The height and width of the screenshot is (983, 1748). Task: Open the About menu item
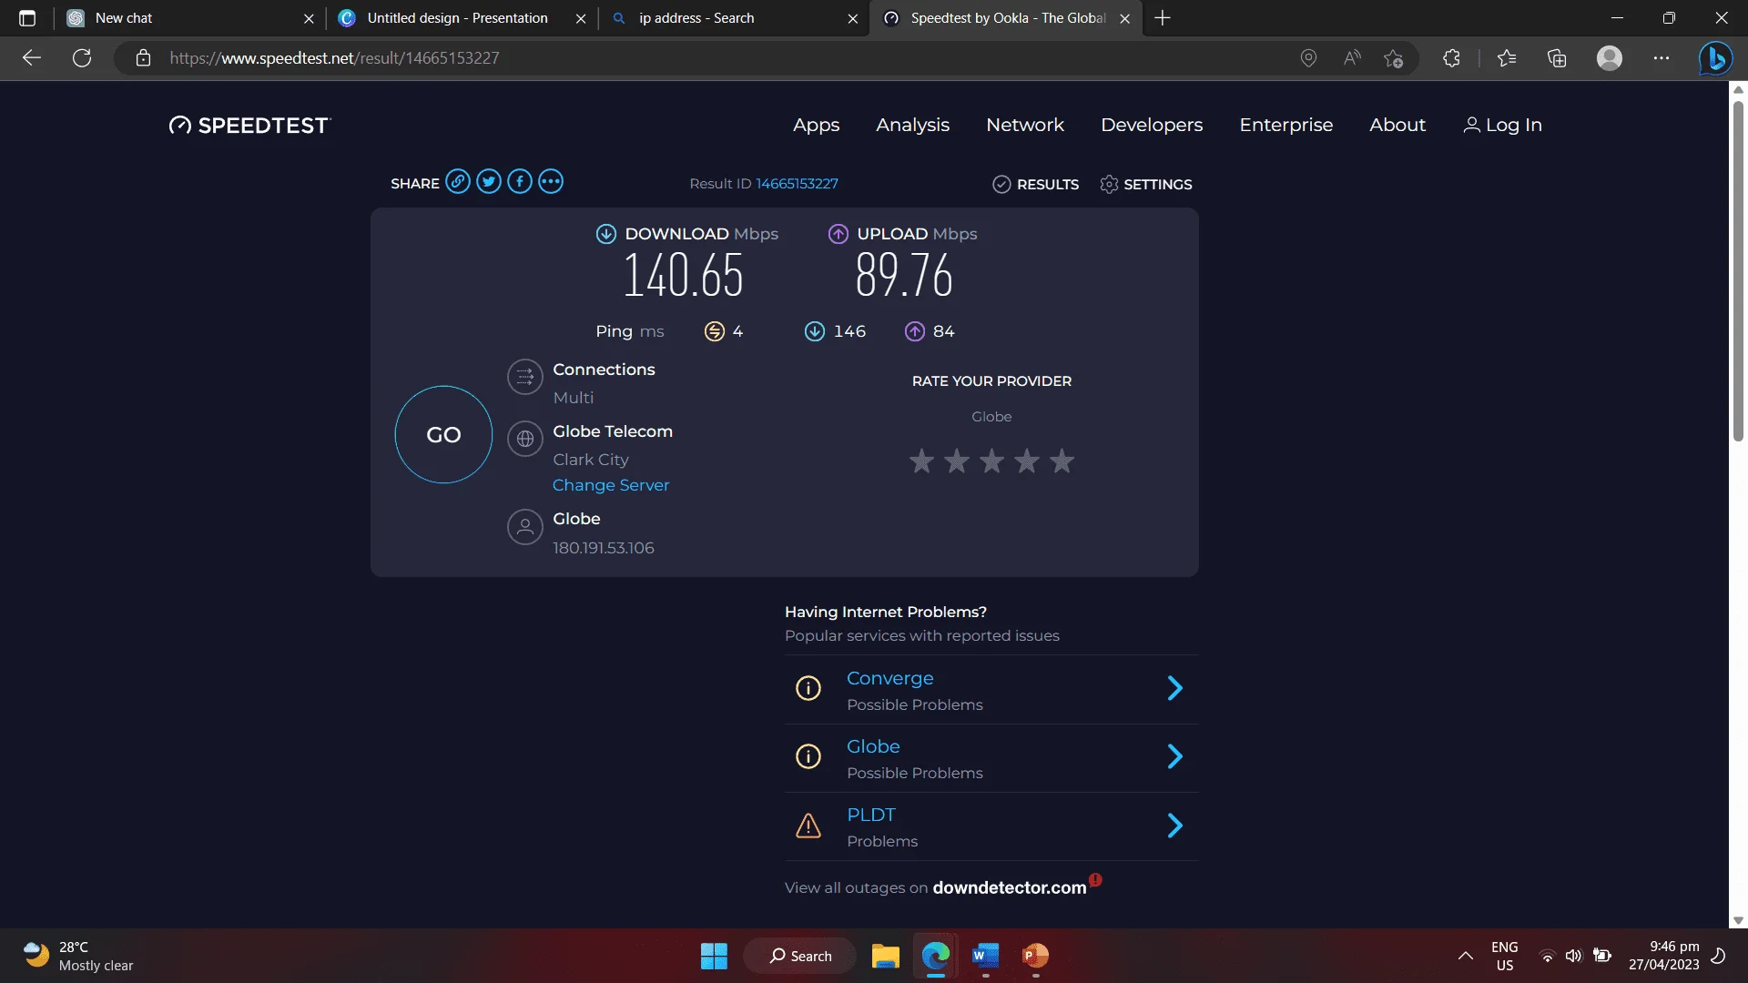[1397, 126]
